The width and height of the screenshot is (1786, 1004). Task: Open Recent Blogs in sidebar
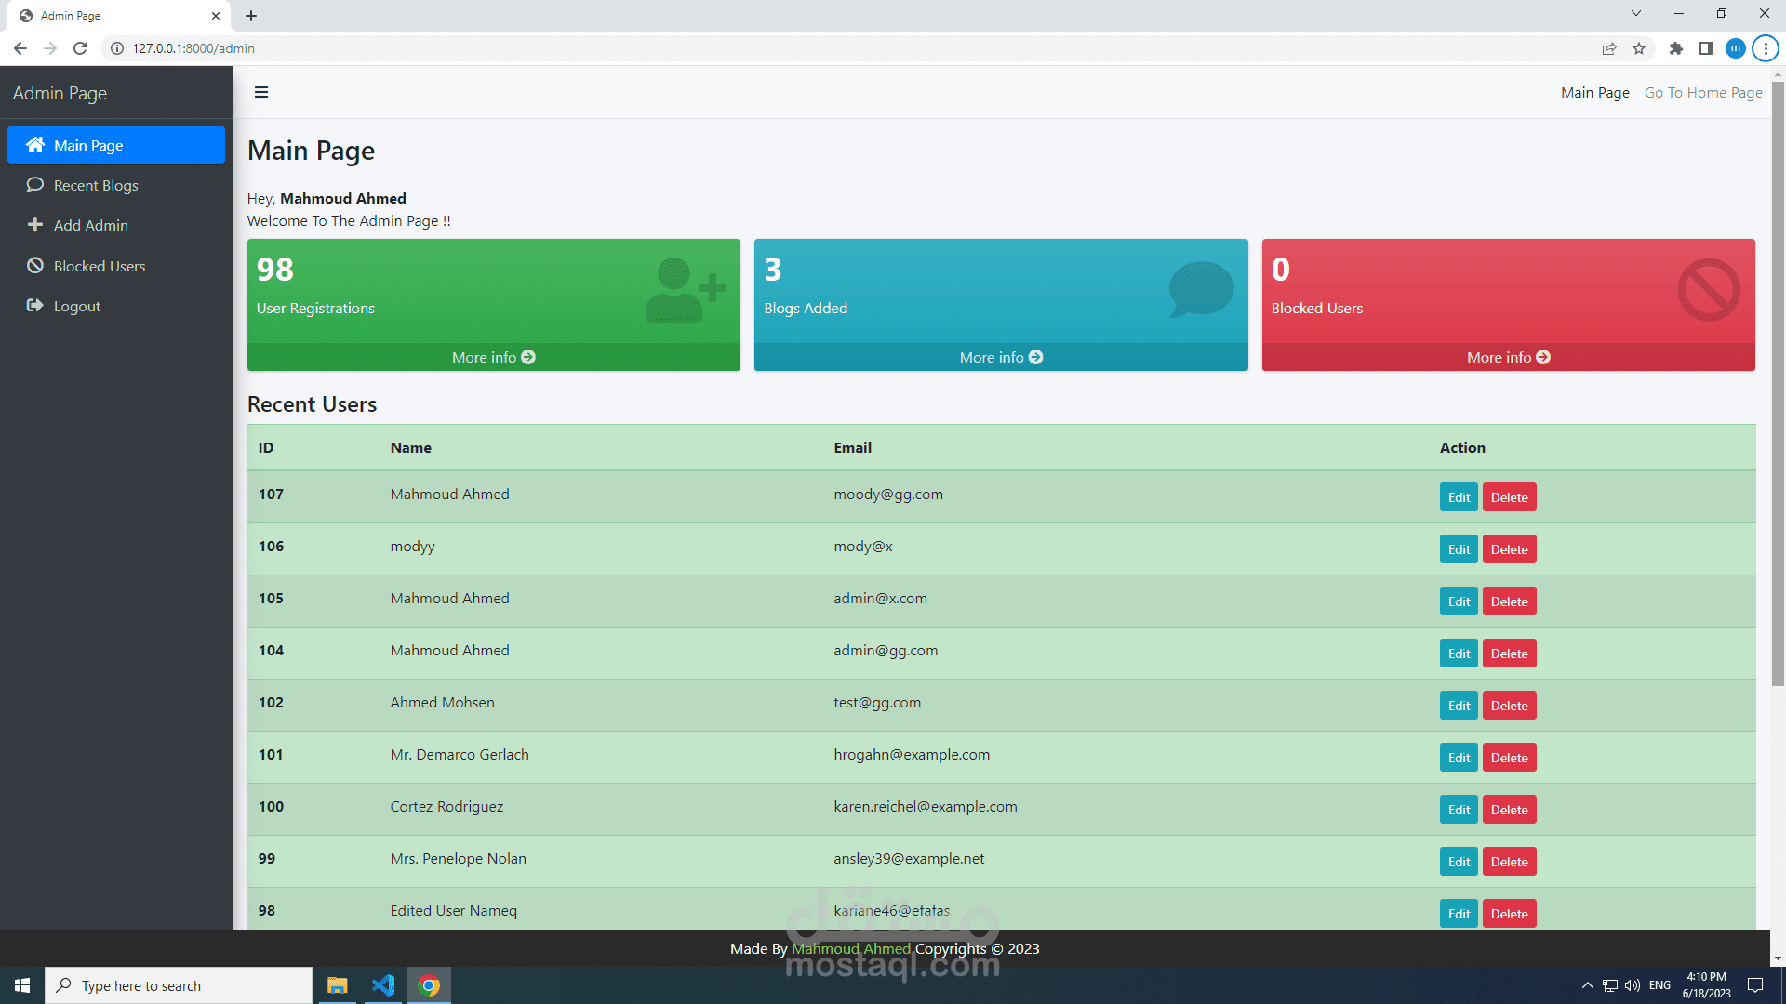point(95,185)
